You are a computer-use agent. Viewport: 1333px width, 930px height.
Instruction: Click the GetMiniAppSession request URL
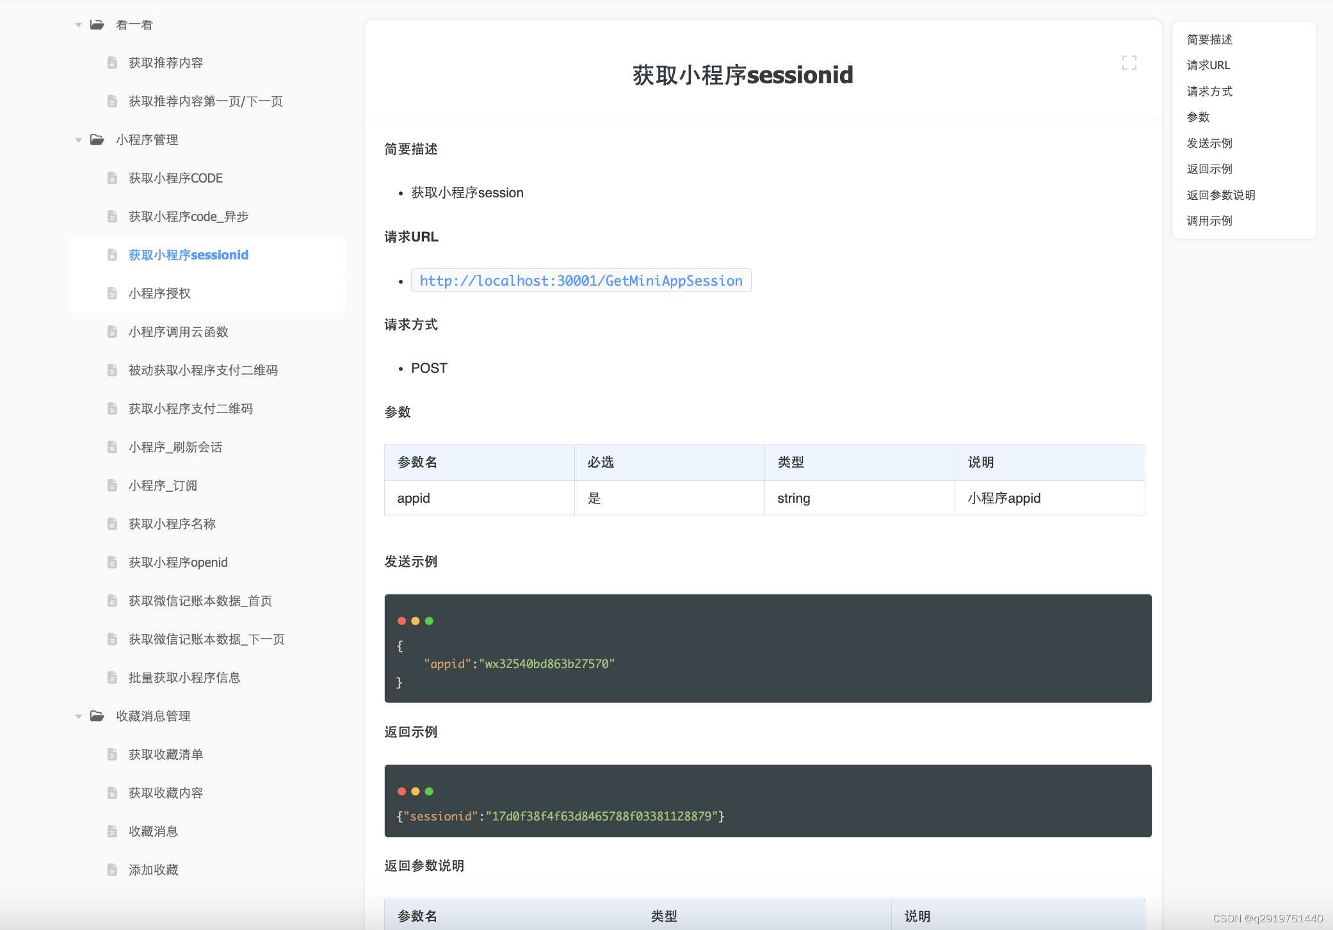pyautogui.click(x=581, y=281)
